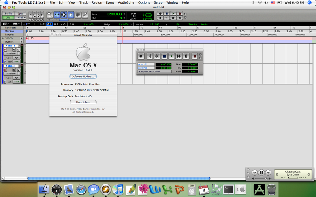Enable Spot edit mode
This screenshot has width=316, height=197.
[x=20, y=13]
